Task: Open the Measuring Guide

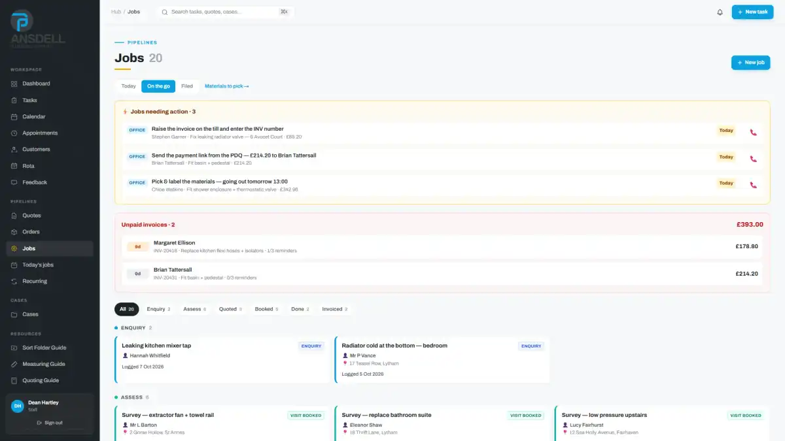Action: [x=50, y=364]
